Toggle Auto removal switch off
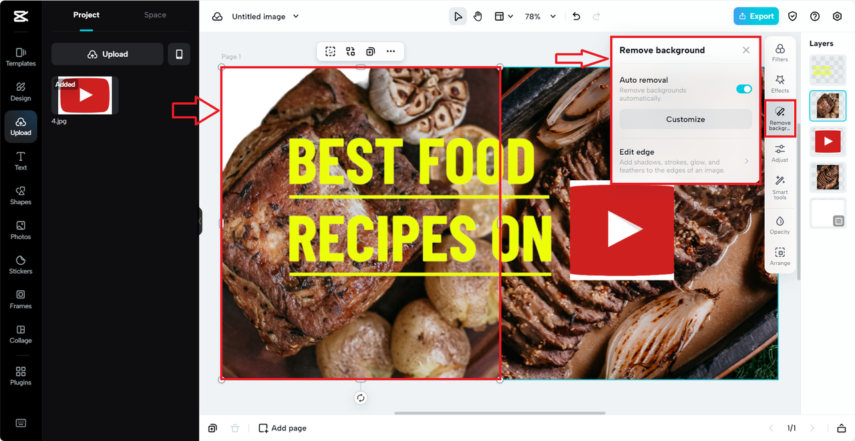Image resolution: width=855 pixels, height=441 pixels. 744,89
